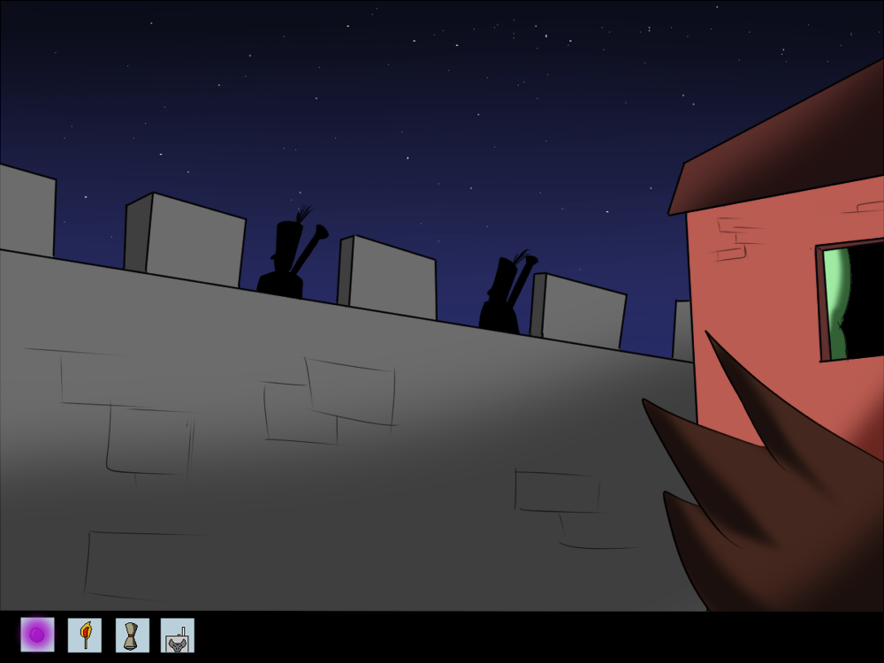This screenshot has height=663, width=884.
Task: Pick the flaming torch from inventory
Action: tap(85, 635)
